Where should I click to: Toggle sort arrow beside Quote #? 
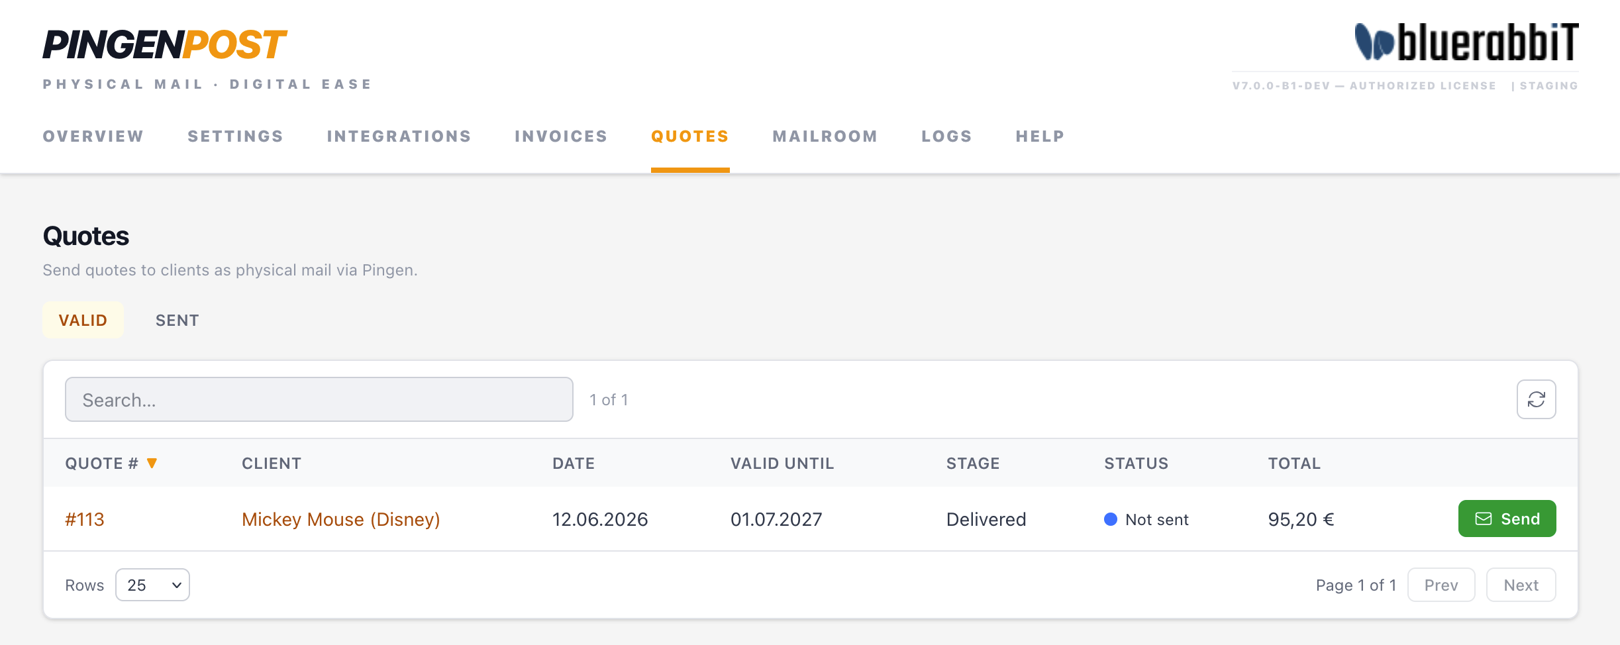pyautogui.click(x=152, y=463)
